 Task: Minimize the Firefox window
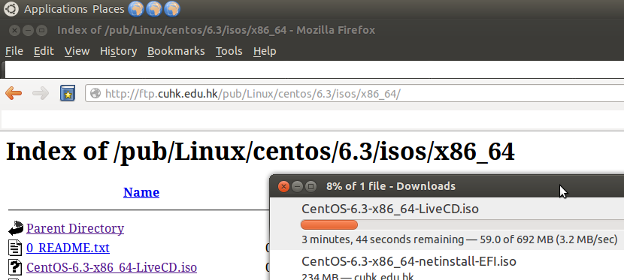tap(28, 30)
